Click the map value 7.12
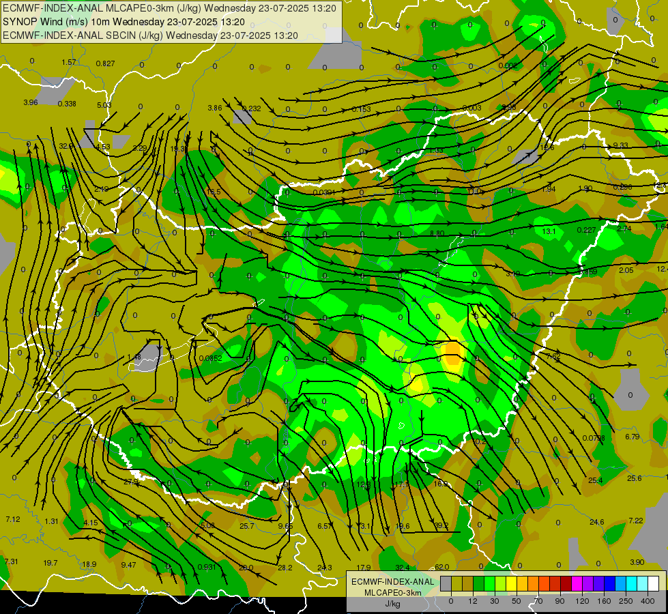The image size is (668, 614). tap(13, 519)
